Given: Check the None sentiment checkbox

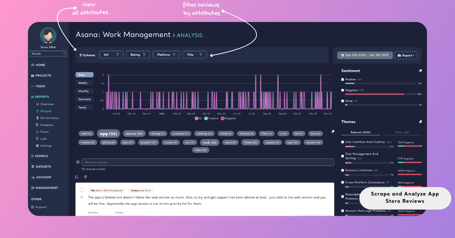Looking at the screenshot, I should click(x=343, y=101).
